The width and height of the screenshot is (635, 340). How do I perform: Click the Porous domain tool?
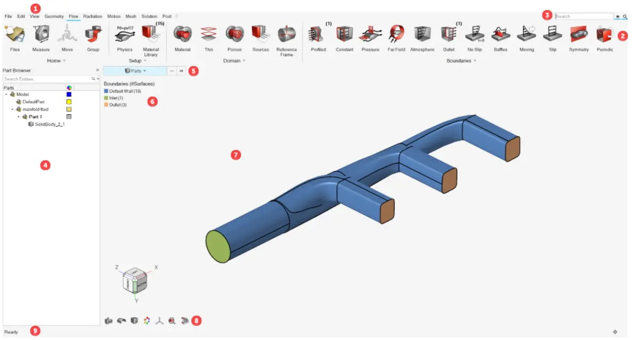234,35
